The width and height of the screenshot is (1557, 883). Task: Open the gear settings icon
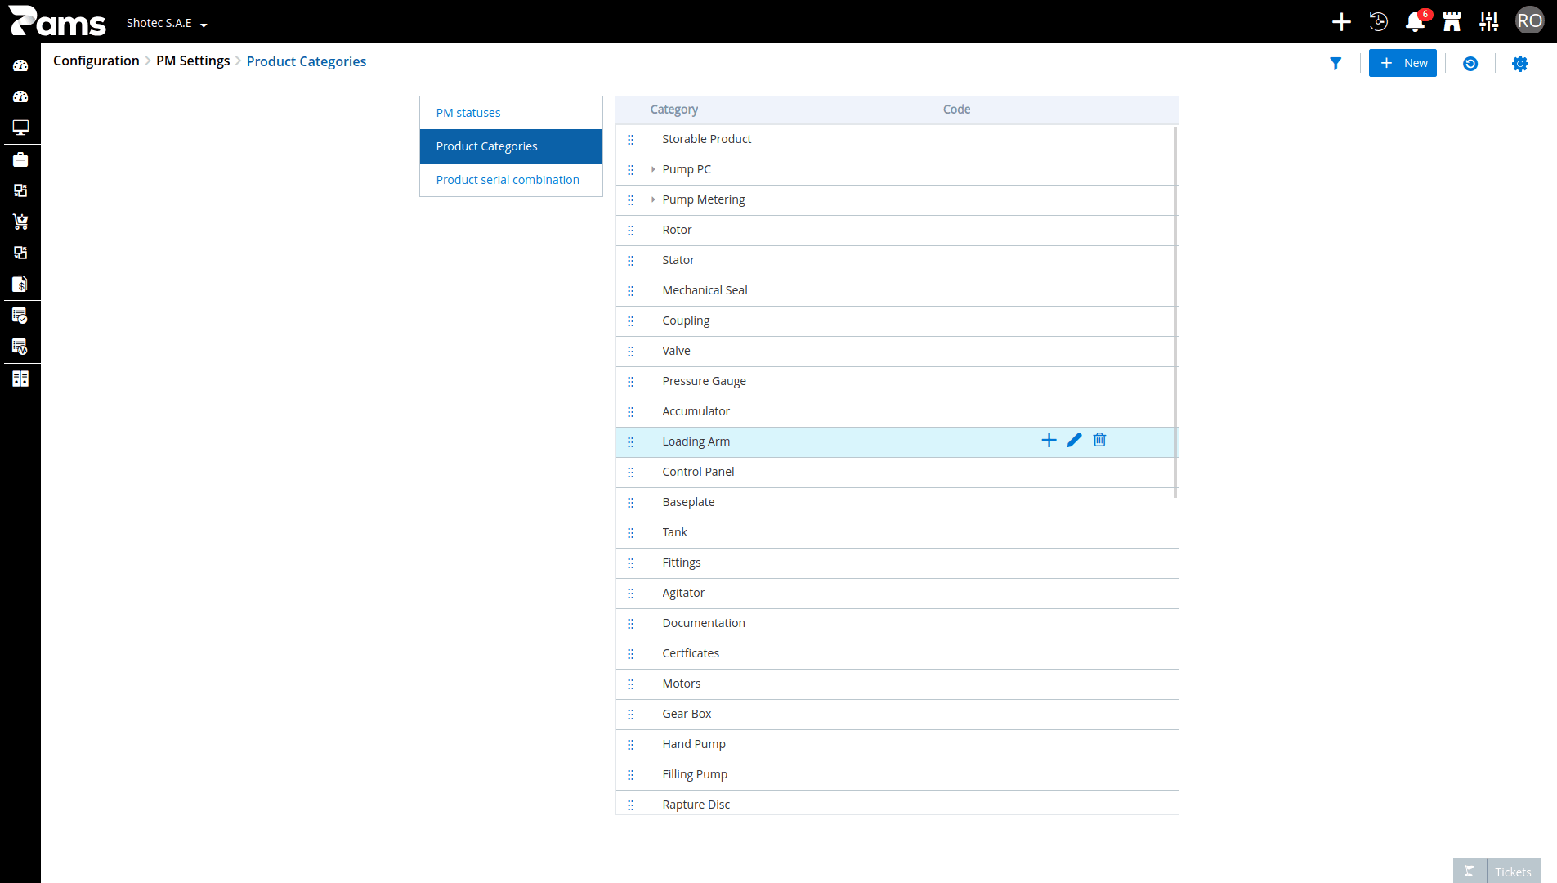point(1519,63)
